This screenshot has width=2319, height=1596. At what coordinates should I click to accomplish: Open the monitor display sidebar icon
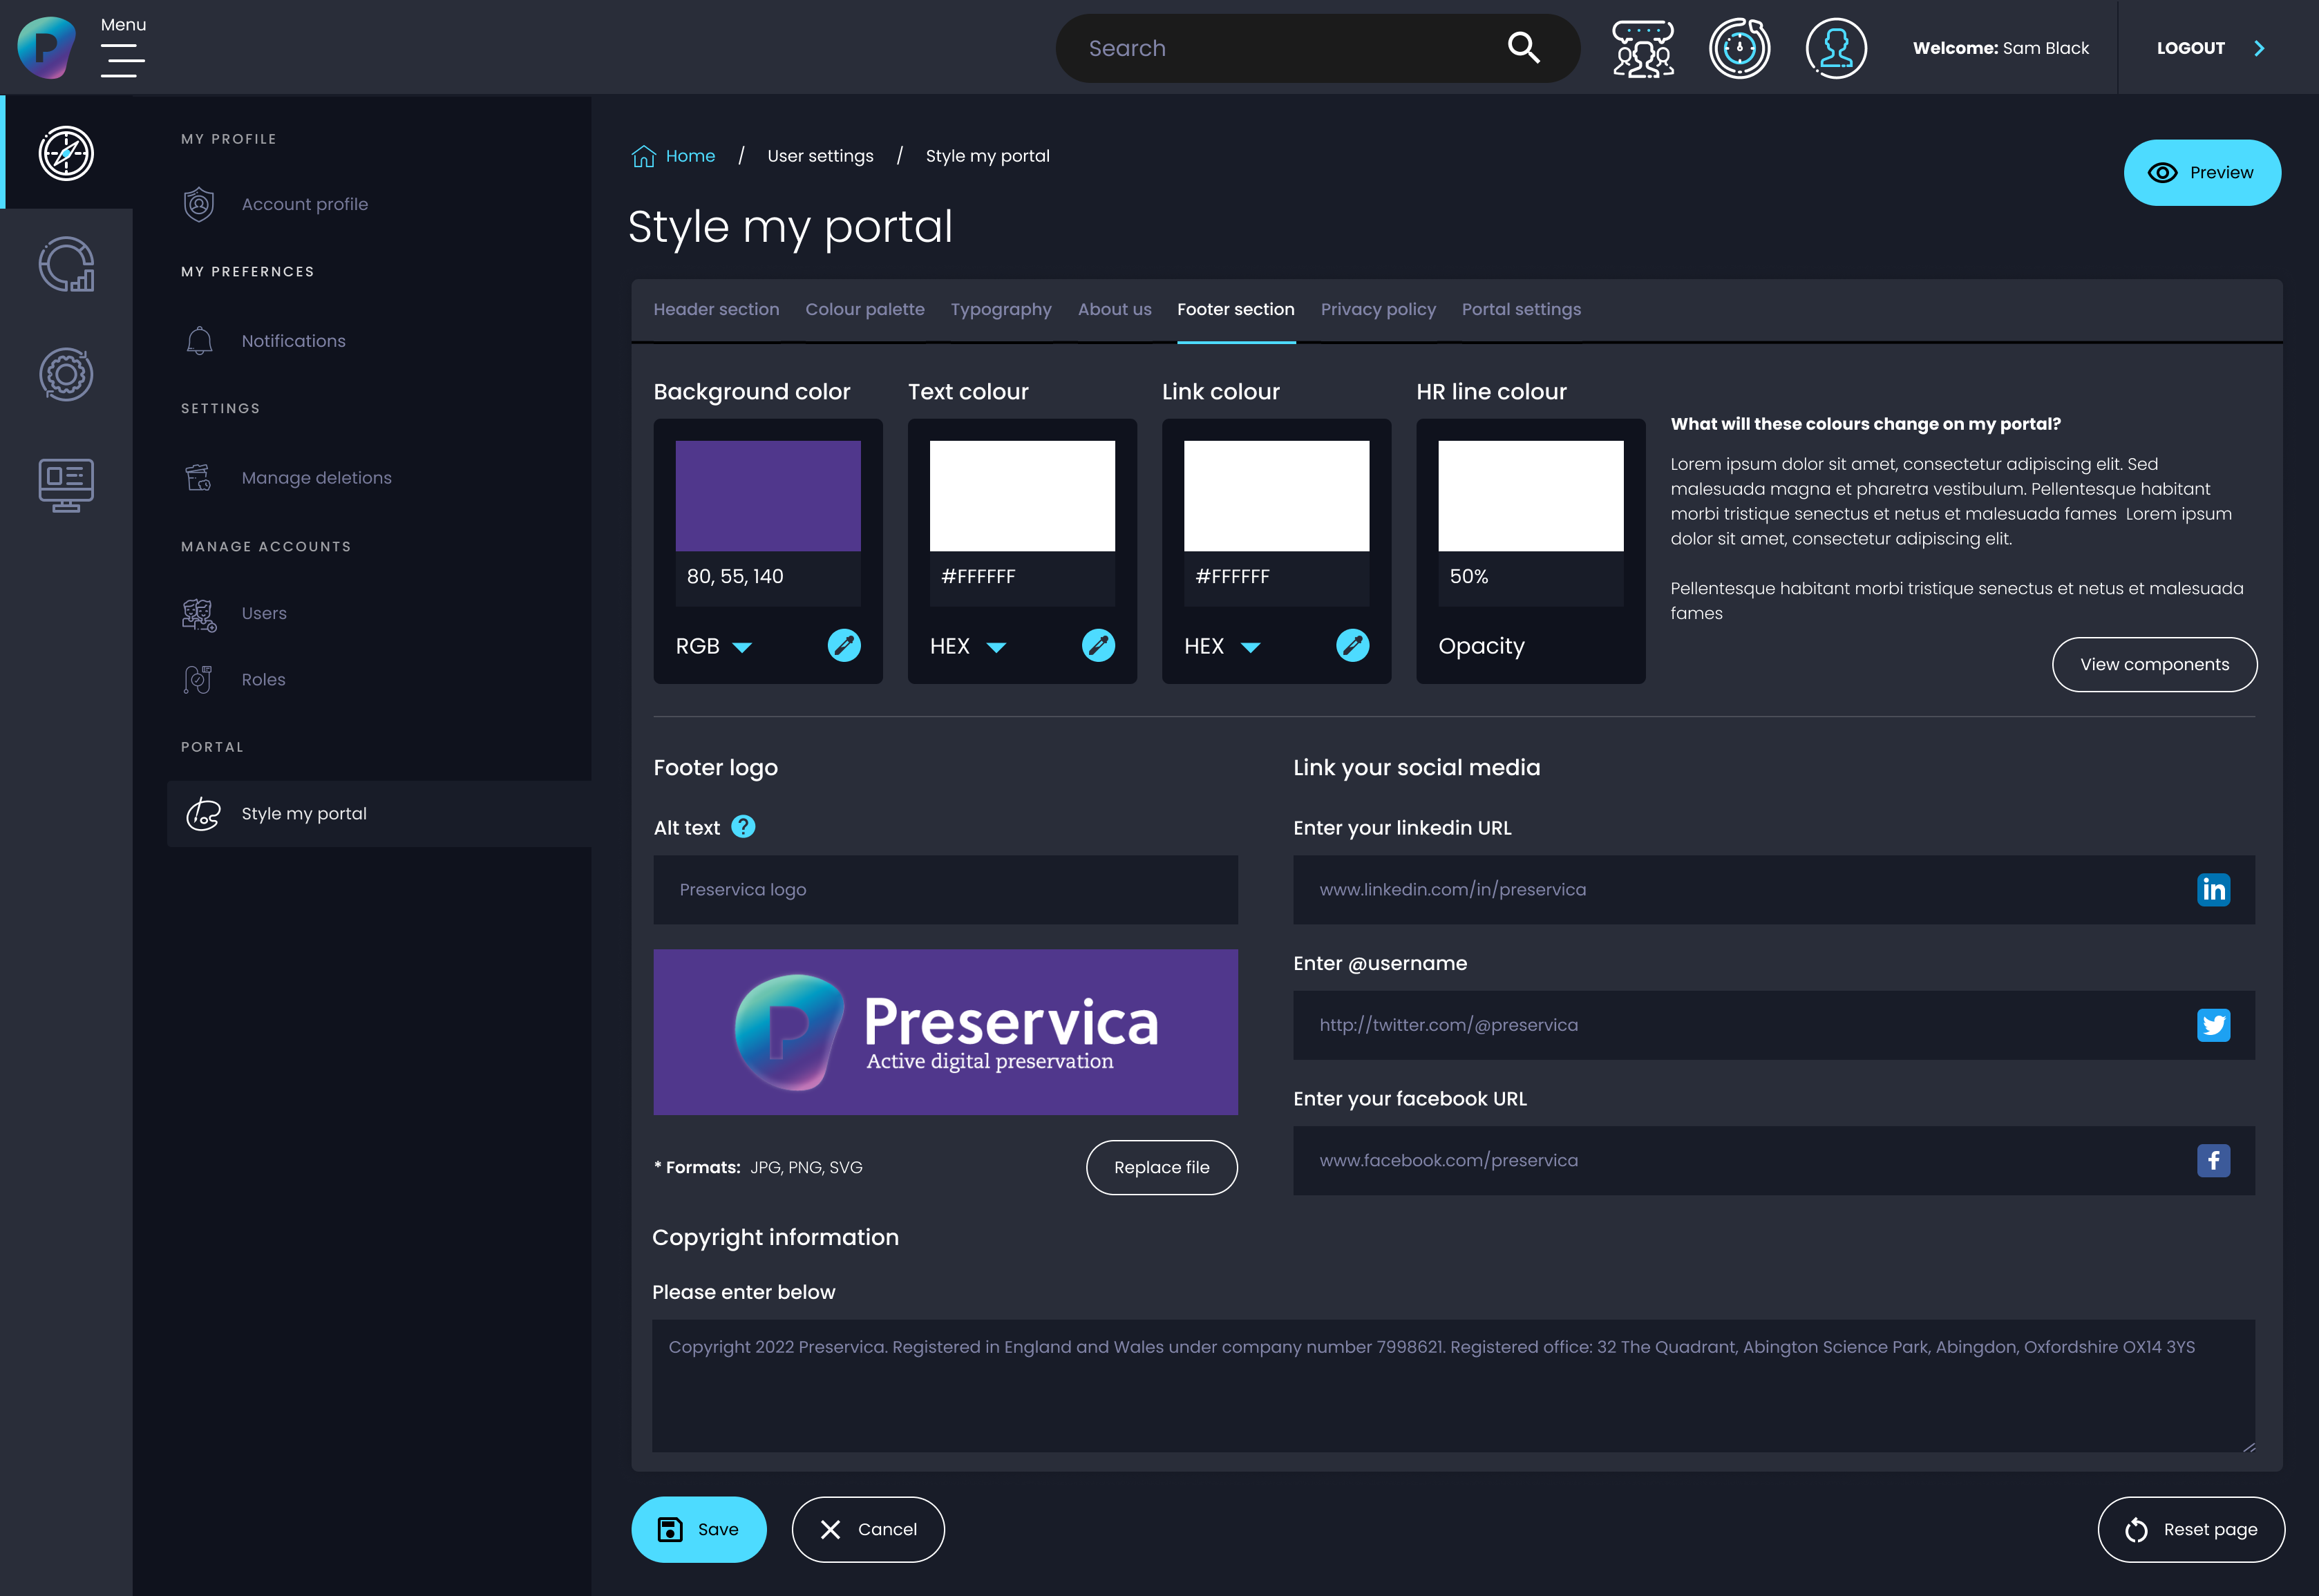pos(66,485)
